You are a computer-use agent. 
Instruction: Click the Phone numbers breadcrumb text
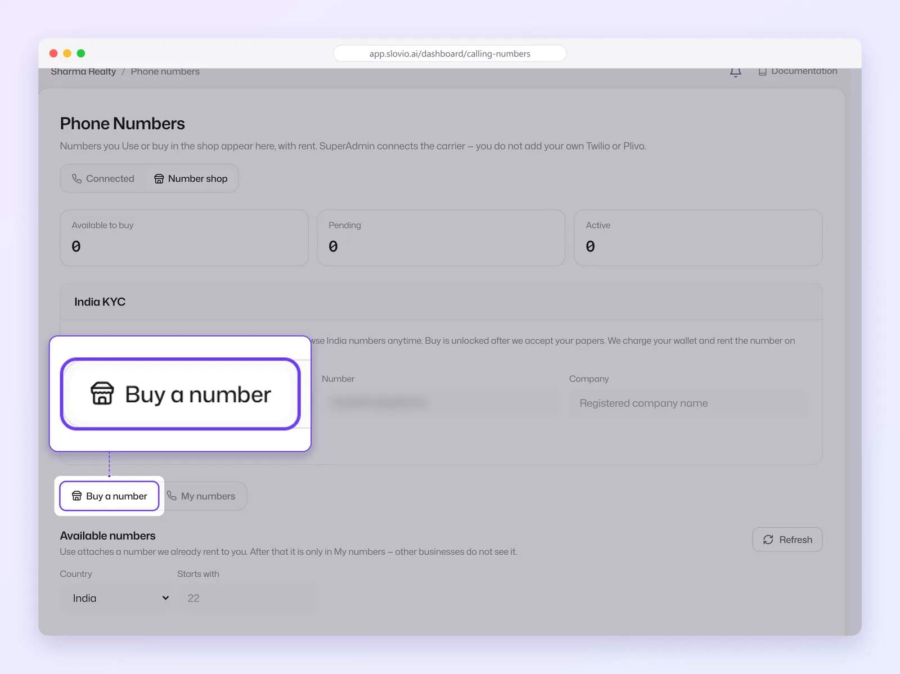point(165,71)
